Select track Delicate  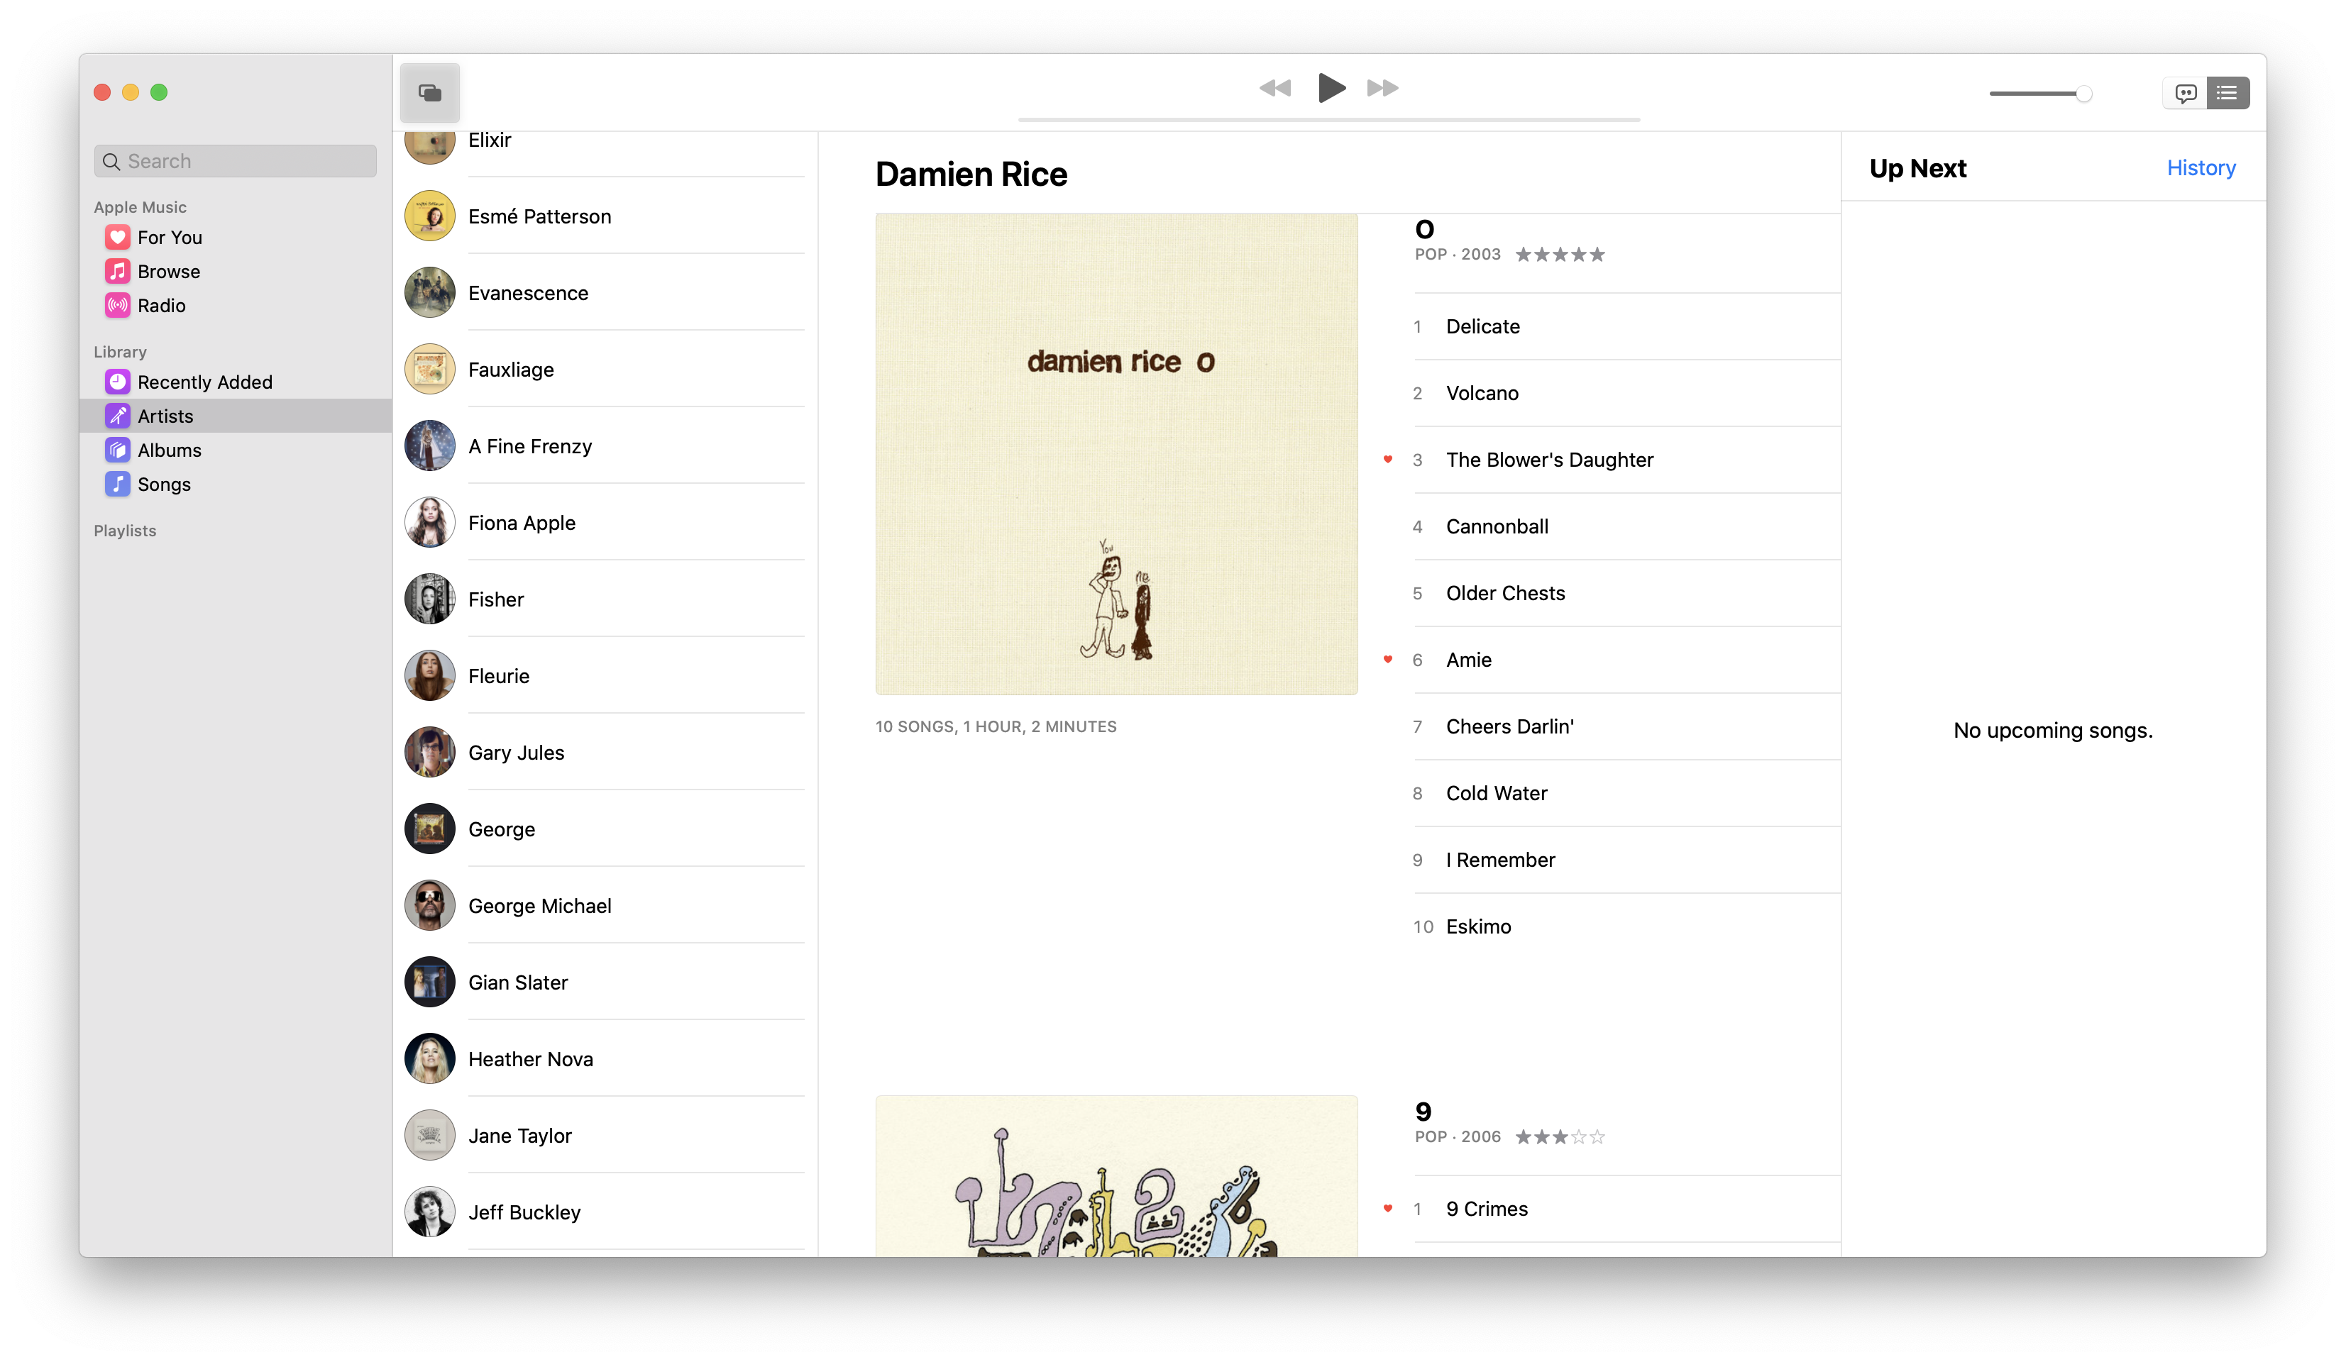tap(1626, 326)
